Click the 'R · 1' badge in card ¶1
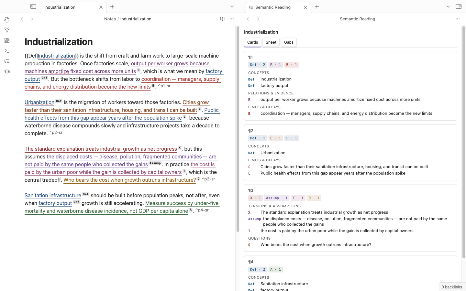Image resolution: width=466 pixels, height=291 pixels. tap(276, 65)
